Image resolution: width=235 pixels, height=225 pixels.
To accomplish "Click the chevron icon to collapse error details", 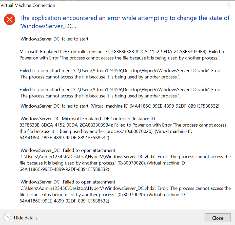I will pos(7,217).
